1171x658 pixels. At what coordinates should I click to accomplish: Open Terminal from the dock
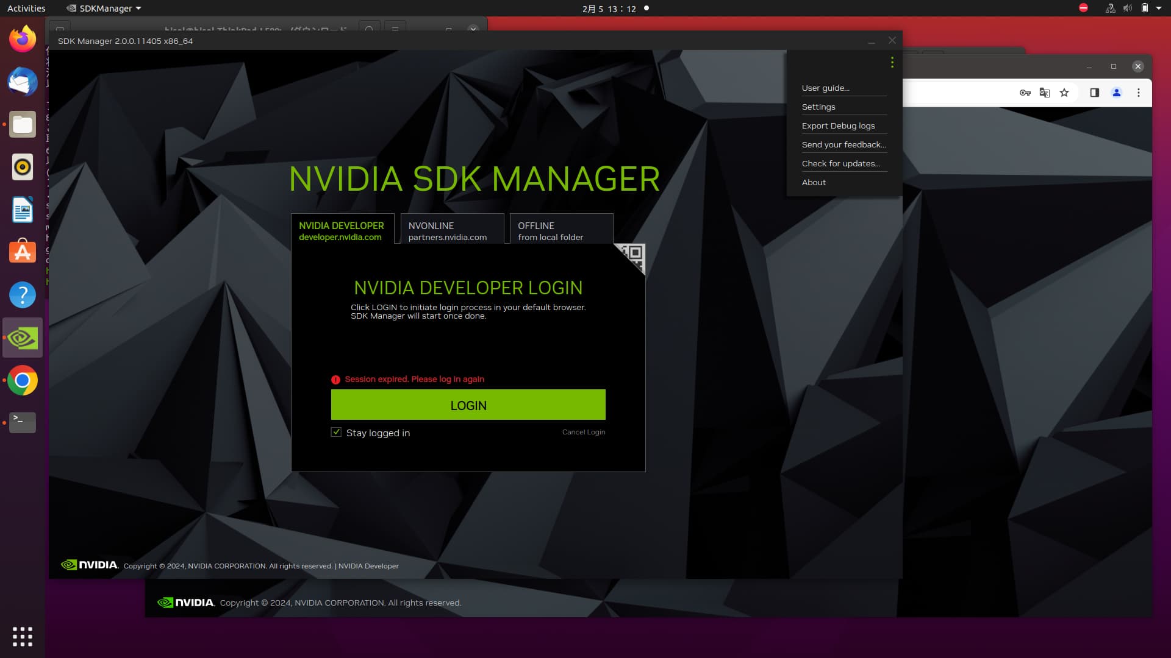tap(23, 422)
